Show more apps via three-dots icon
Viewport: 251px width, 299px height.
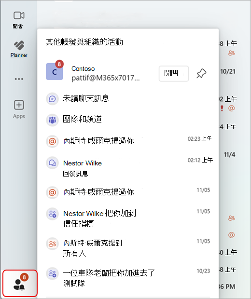pyautogui.click(x=19, y=79)
